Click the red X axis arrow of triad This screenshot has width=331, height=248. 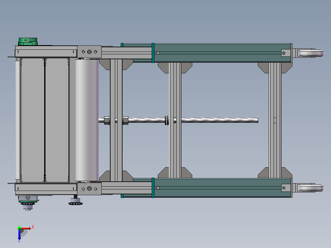(26, 228)
